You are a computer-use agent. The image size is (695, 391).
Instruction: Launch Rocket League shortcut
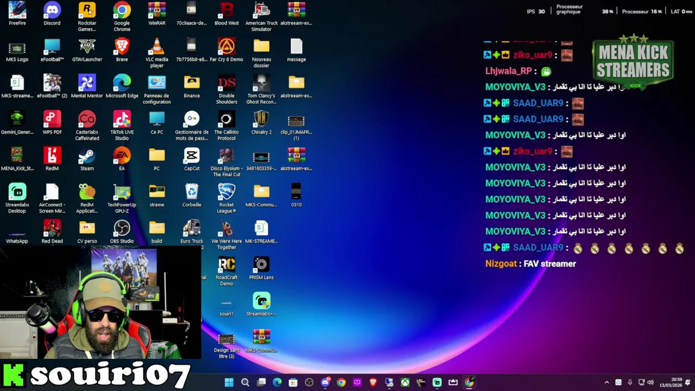[226, 198]
